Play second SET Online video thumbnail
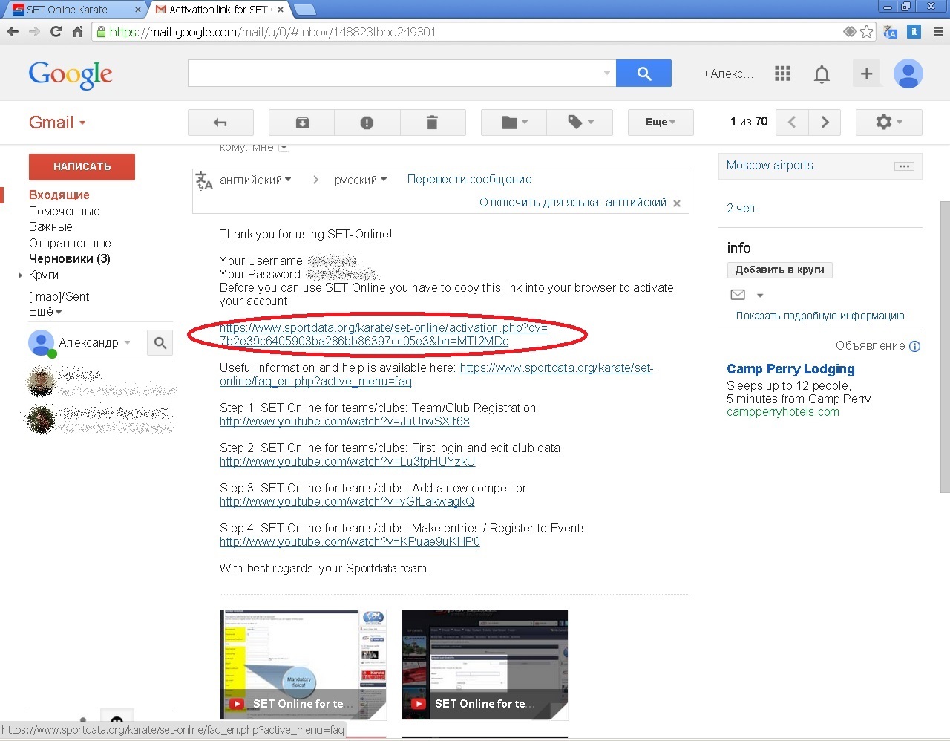 click(485, 665)
